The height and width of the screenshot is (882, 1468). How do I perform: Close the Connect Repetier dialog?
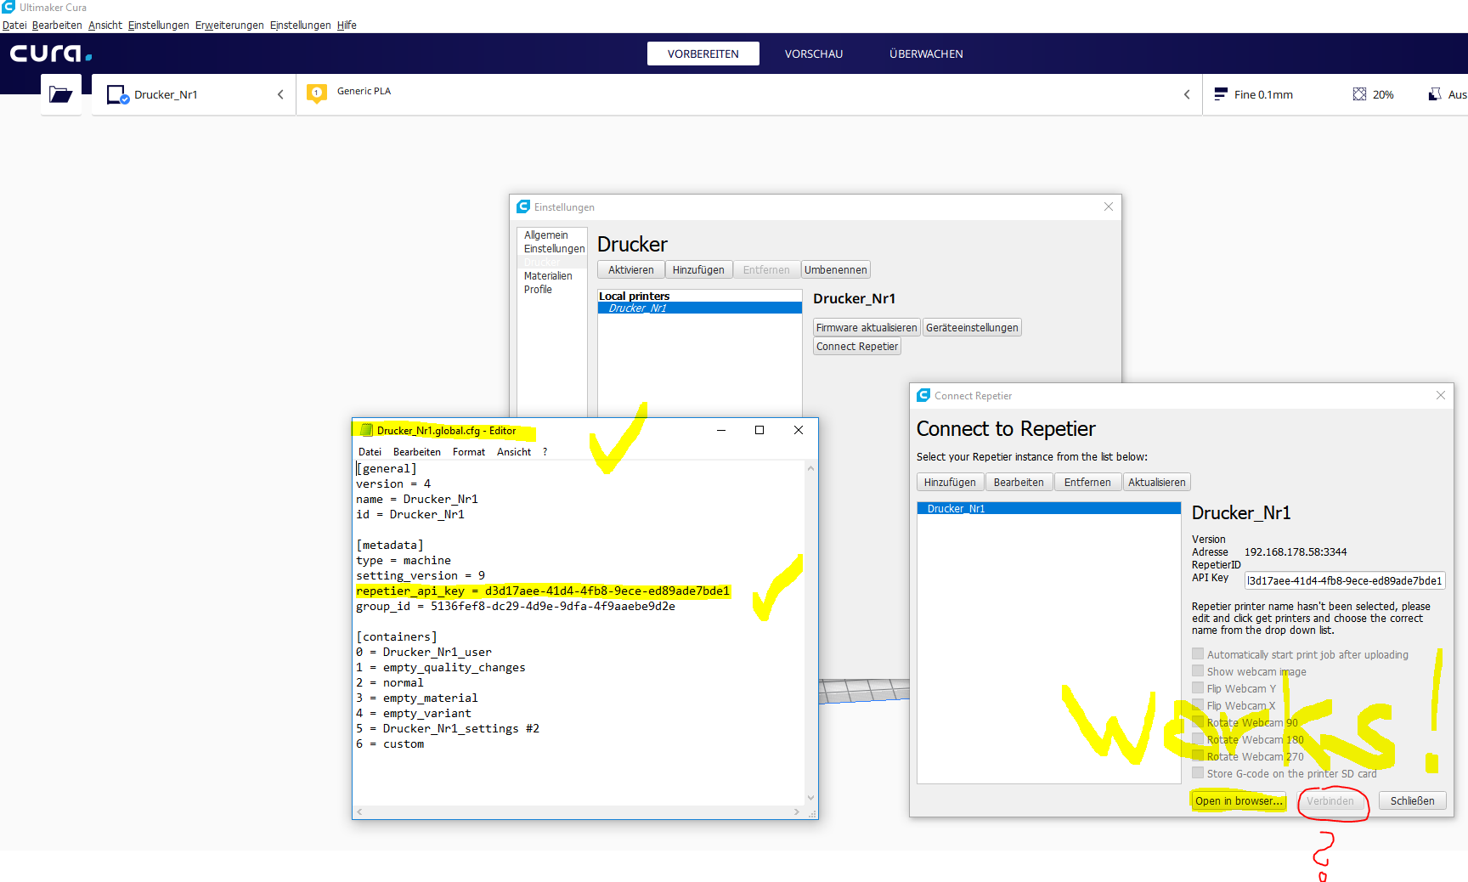(1440, 395)
